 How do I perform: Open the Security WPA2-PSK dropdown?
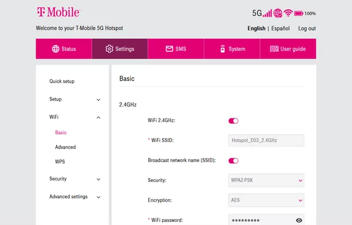coord(266,180)
